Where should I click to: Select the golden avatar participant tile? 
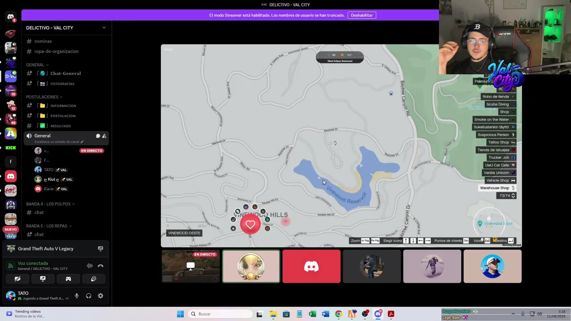click(x=251, y=266)
